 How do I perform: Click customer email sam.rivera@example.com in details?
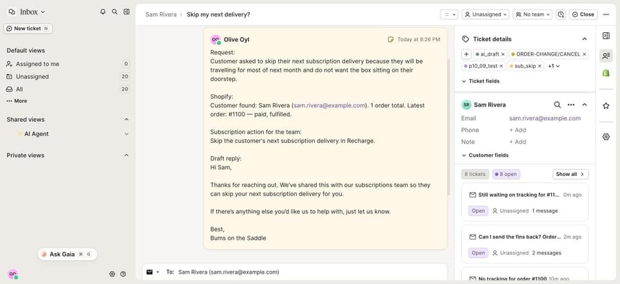[545, 118]
